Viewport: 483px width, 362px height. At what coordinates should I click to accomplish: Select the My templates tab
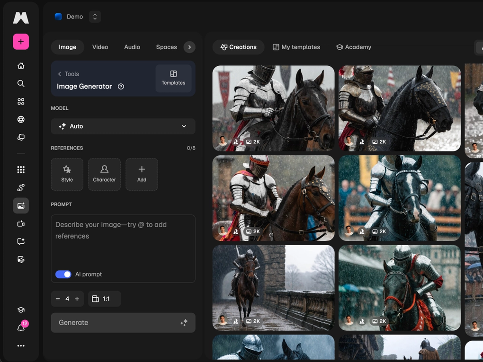point(296,47)
